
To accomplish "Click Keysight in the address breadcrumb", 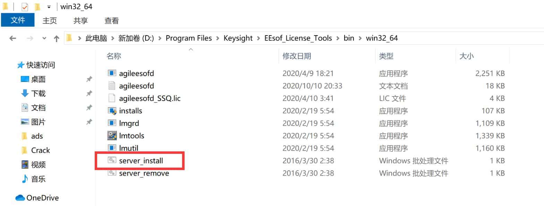I will click(238, 38).
